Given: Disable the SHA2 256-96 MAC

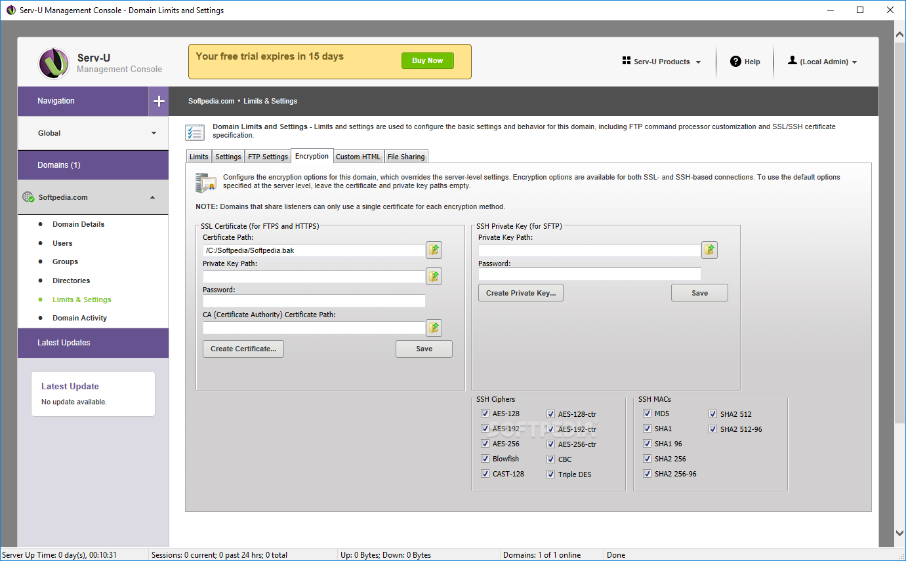Looking at the screenshot, I should pyautogui.click(x=647, y=474).
